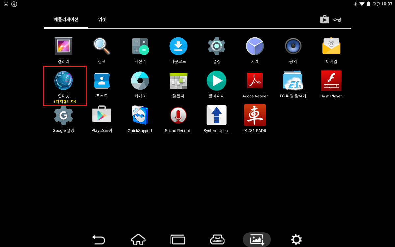Viewport: 395px width, 247px height.
Task: Tap the LAUNCH button in navigation bar
Action: pos(217,239)
